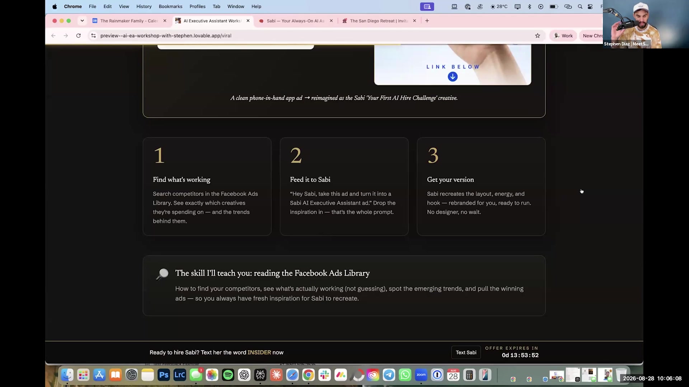The height and width of the screenshot is (387, 689).
Task: Open the Bookmarks menu
Action: pyautogui.click(x=170, y=6)
